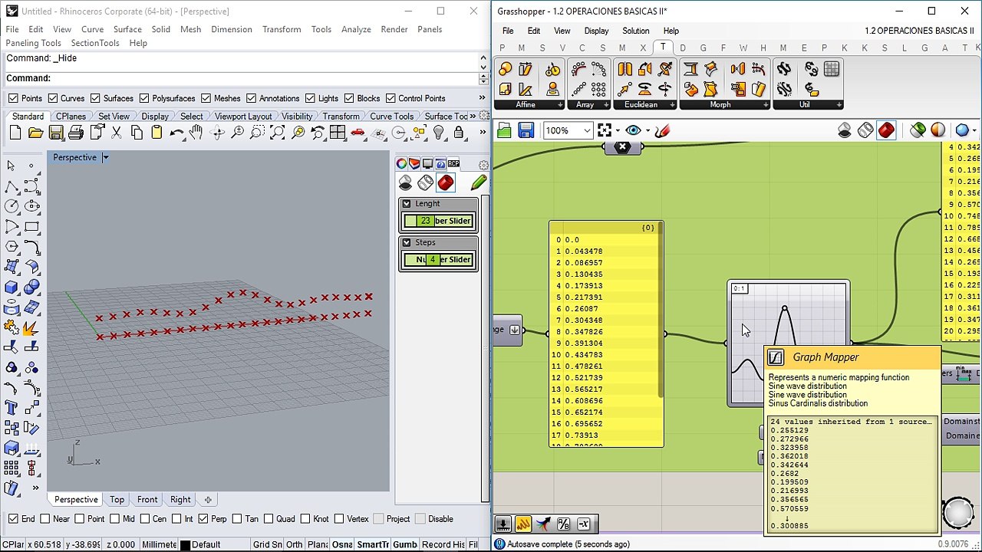
Task: Click the red car Shade icon
Action: tap(358, 133)
